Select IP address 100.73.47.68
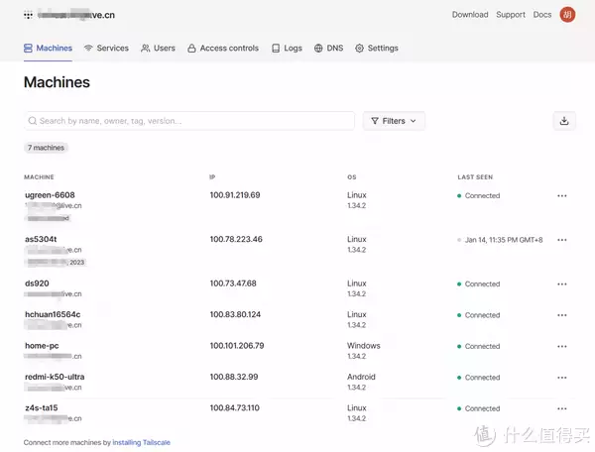 pos(233,283)
